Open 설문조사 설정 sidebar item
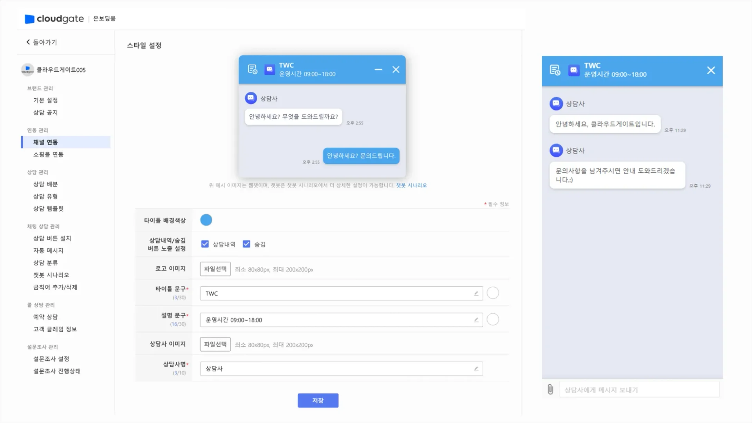The image size is (752, 423). tap(51, 359)
